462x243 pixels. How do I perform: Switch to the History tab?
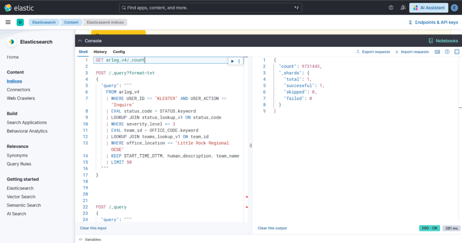(100, 52)
